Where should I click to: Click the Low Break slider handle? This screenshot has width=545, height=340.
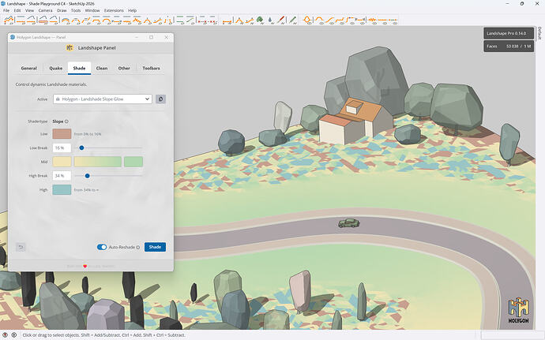coord(81,148)
